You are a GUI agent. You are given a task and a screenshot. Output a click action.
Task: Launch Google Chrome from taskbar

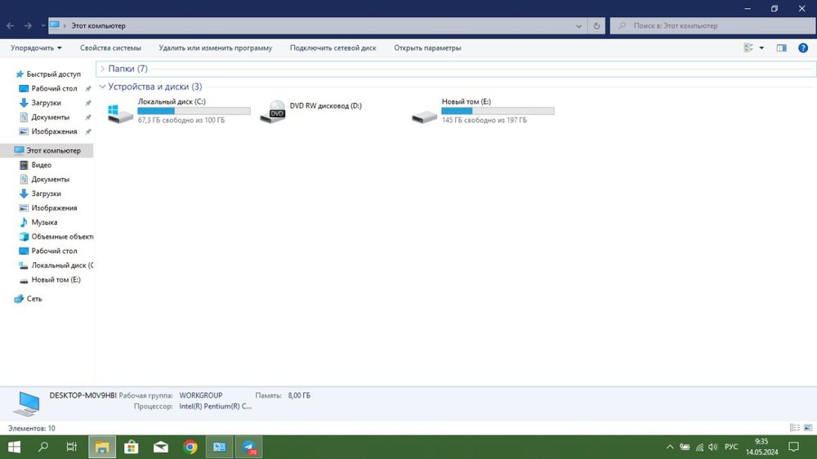[190, 447]
